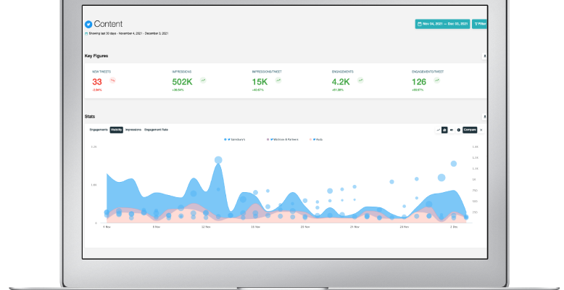Image resolution: width=564 pixels, height=290 pixels.
Task: Toggle the Waitrose & Partners legend series
Action: 282,138
